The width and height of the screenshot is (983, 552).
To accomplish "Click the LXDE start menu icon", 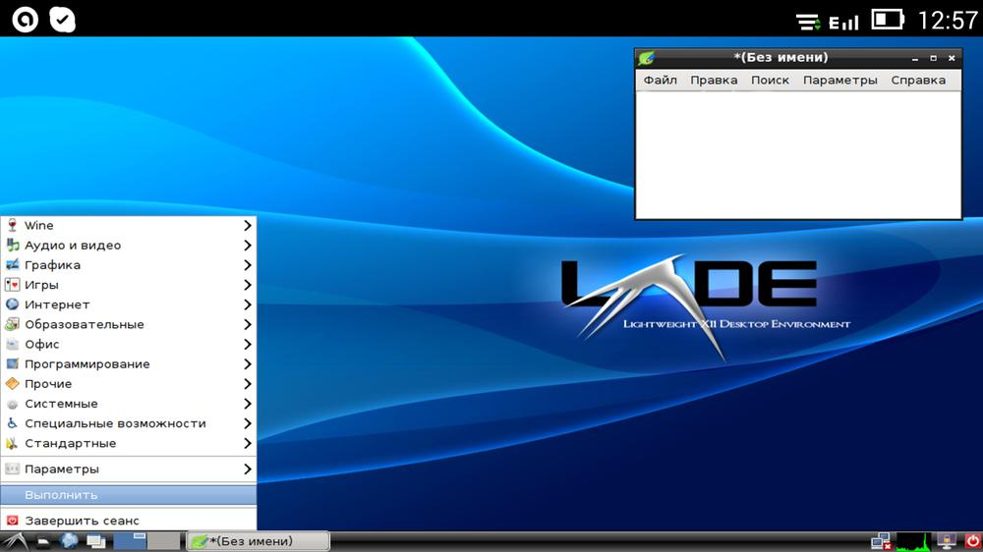I will pos(14,541).
